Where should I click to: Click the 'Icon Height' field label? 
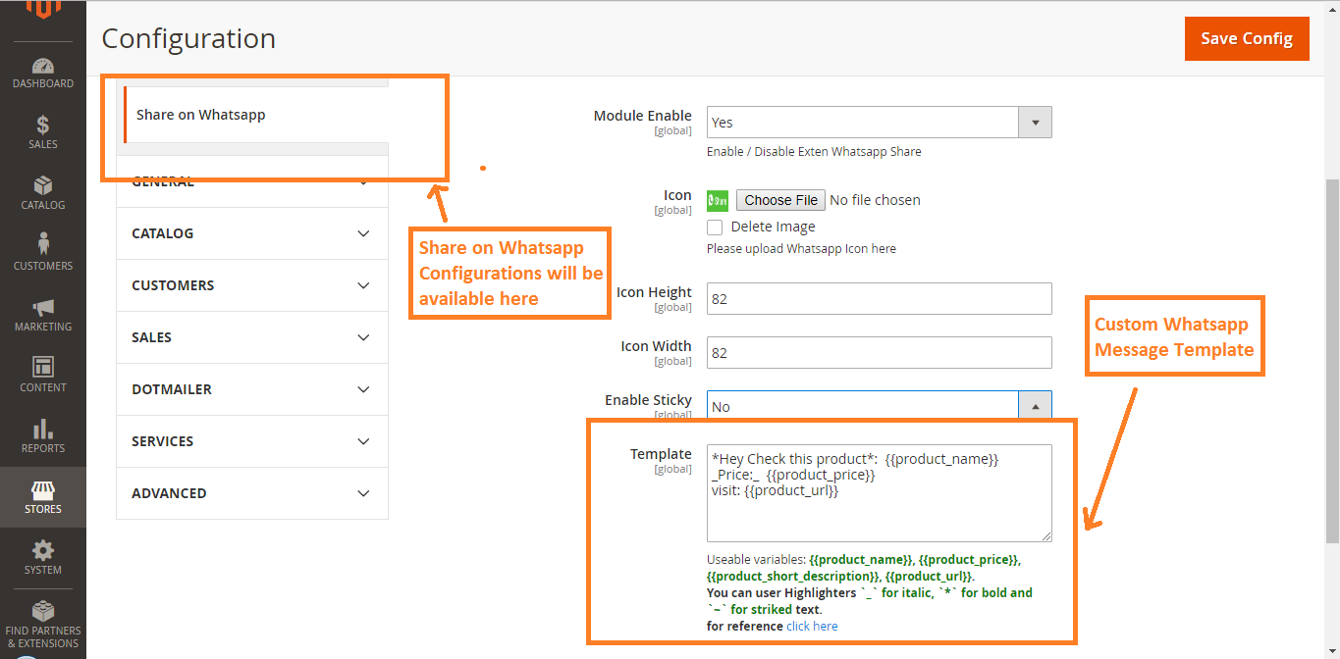click(x=654, y=292)
